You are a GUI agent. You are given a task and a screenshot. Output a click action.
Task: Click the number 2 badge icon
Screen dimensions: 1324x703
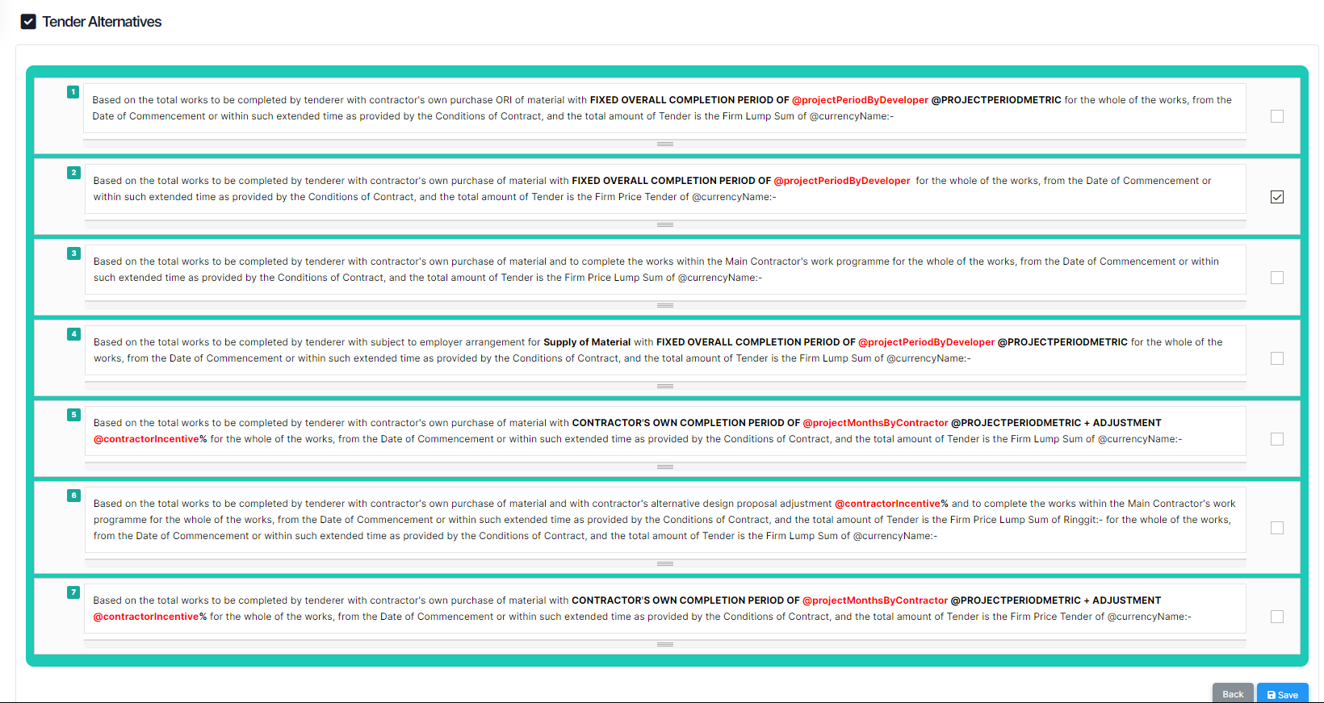coord(73,173)
